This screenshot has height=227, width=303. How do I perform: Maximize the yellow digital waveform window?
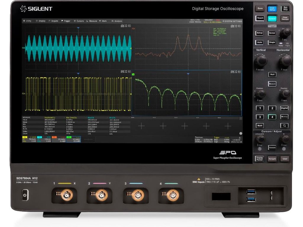tap(126, 72)
